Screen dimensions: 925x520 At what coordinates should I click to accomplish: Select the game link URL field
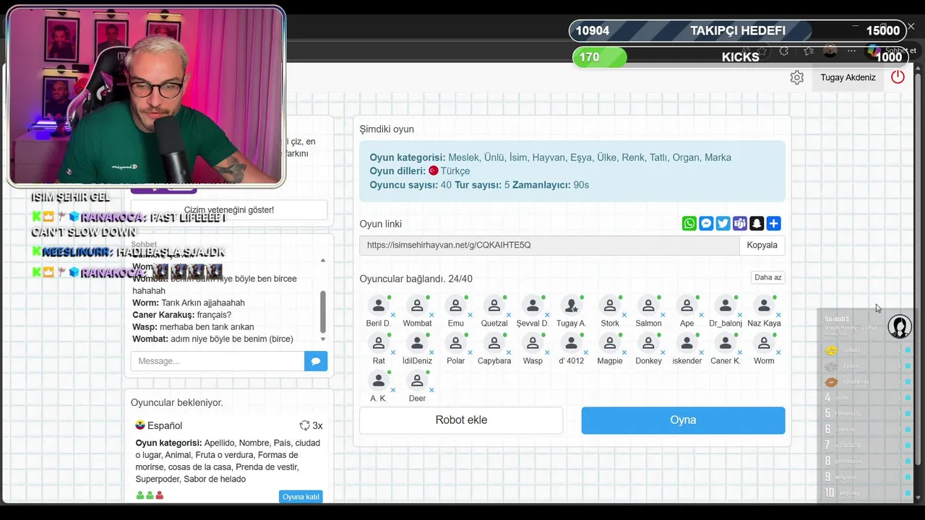click(x=549, y=245)
